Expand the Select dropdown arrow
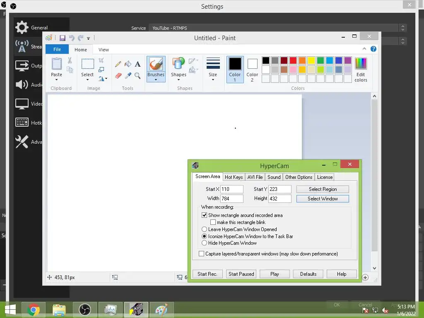 [x=87, y=80]
